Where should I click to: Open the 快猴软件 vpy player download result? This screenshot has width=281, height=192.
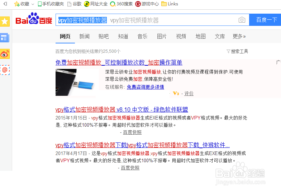pos(143,145)
